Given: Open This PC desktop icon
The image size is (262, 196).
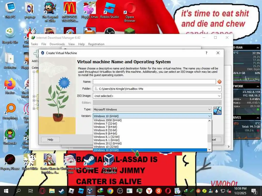Looking at the screenshot, I should [10, 10].
